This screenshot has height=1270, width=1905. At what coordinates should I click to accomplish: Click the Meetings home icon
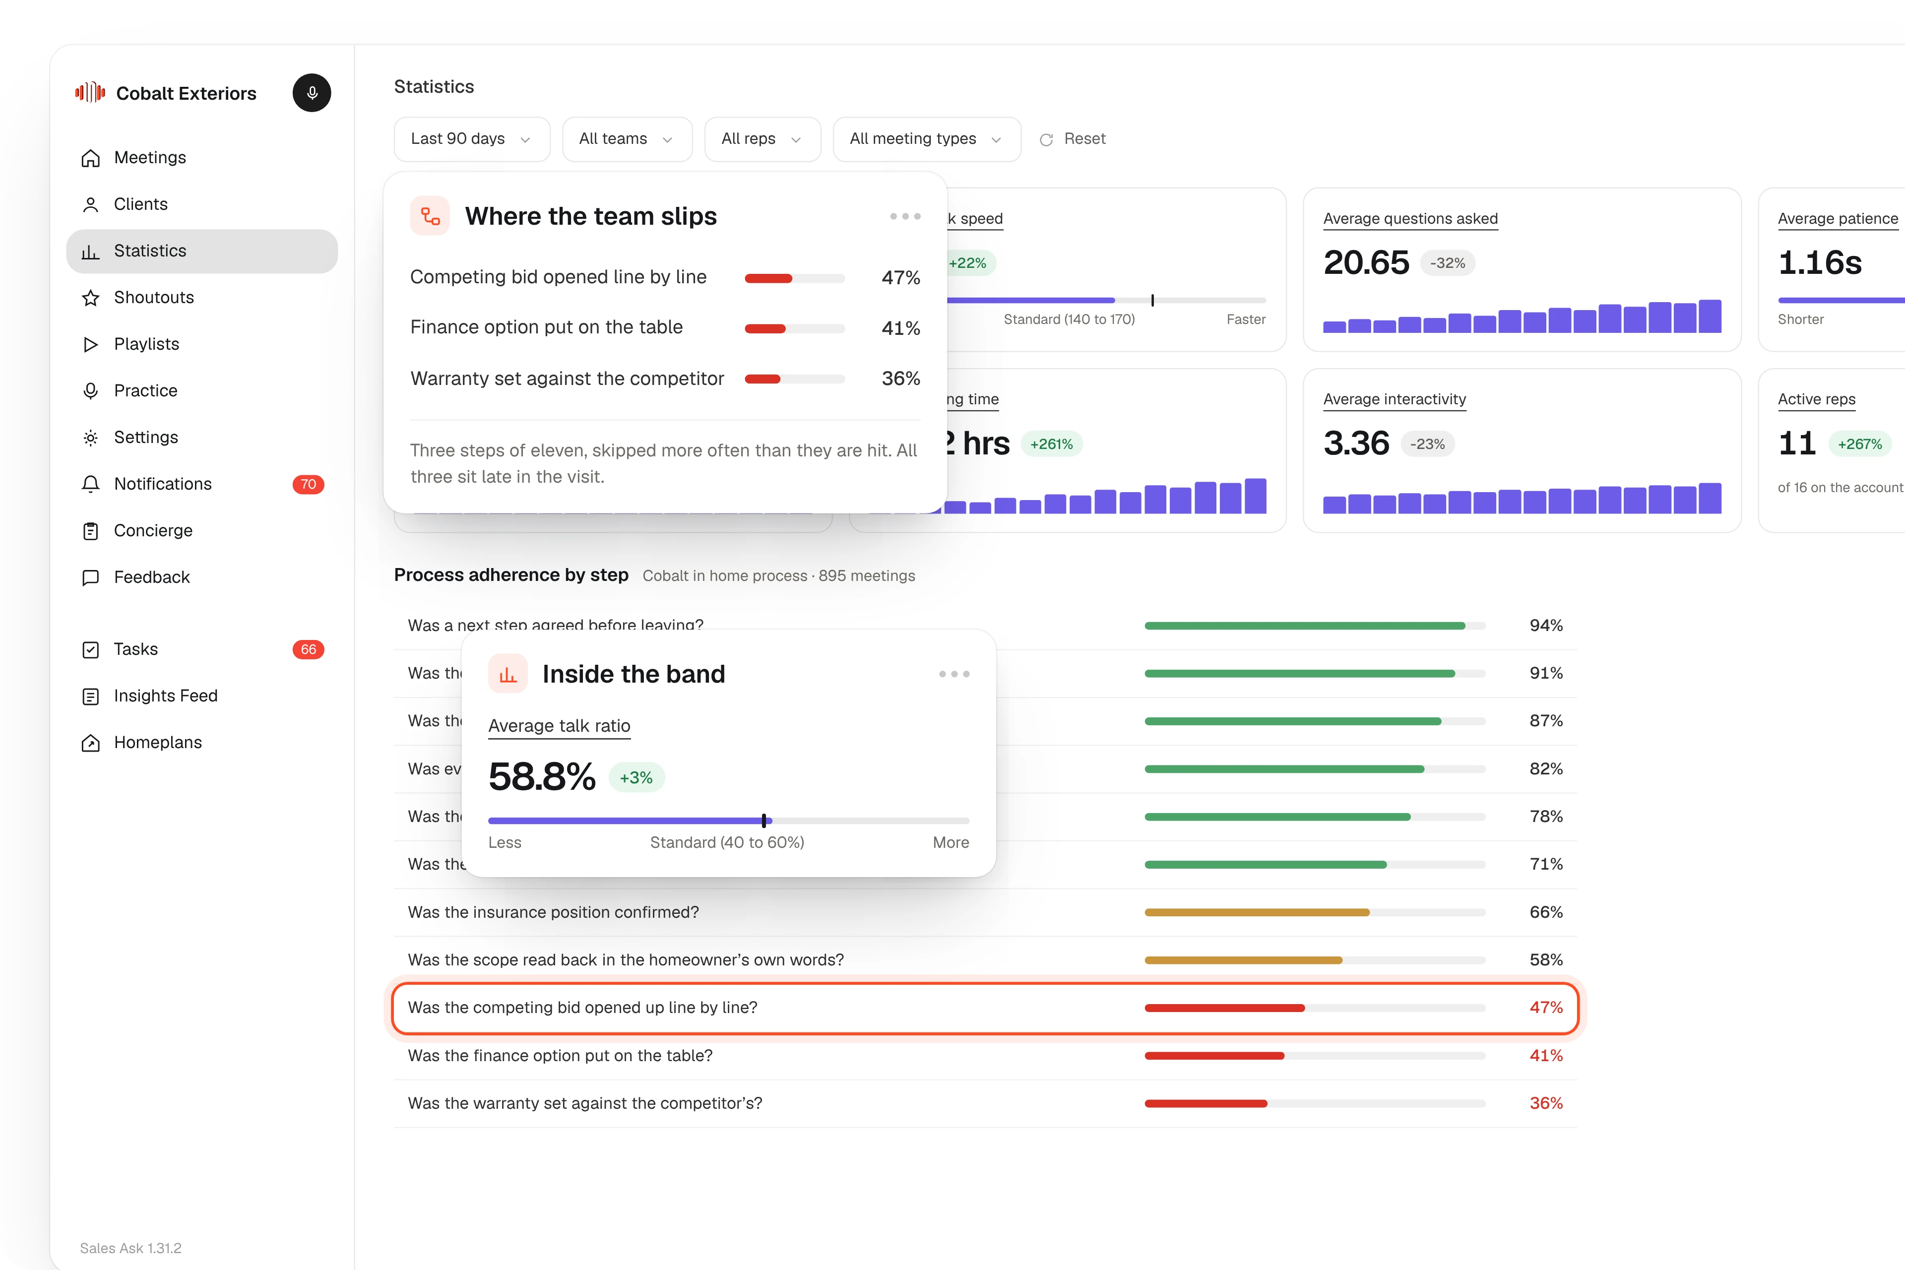tap(91, 158)
